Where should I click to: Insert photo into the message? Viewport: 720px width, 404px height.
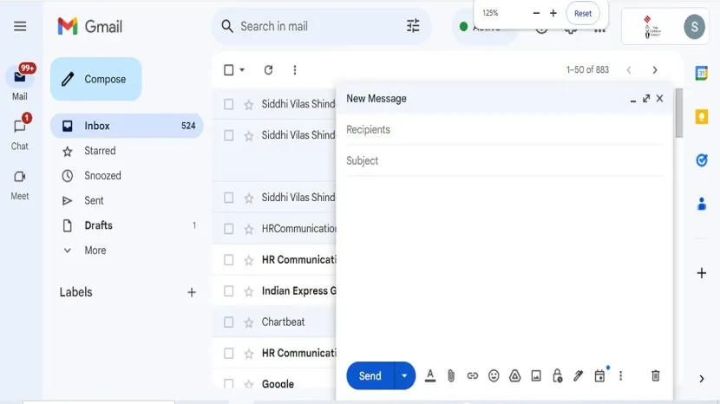(536, 376)
